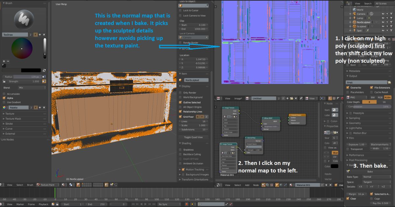
Task: Add a new brush with plus icon
Action: point(40,34)
